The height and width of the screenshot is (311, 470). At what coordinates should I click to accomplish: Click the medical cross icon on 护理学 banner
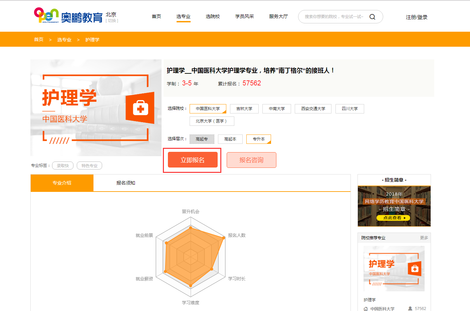coord(140,108)
